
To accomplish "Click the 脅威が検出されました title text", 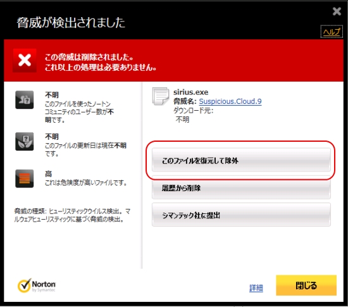I will click(71, 23).
